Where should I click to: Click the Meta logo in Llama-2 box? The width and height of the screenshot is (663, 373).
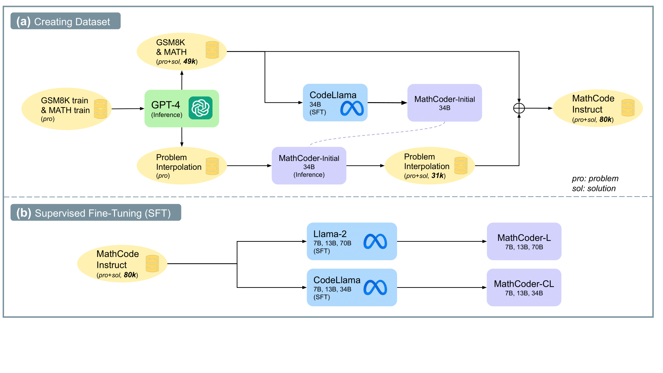pyautogui.click(x=375, y=241)
